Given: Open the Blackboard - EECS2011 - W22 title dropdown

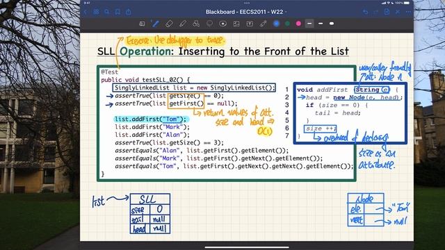Looking at the screenshot, I should tap(246, 12).
